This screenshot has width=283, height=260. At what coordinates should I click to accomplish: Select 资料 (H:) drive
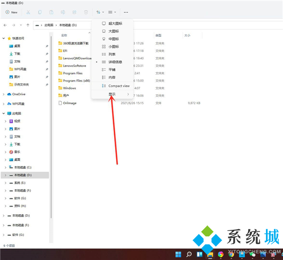click(20, 206)
